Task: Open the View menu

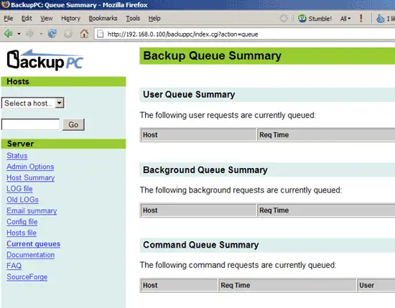Action: [47, 19]
